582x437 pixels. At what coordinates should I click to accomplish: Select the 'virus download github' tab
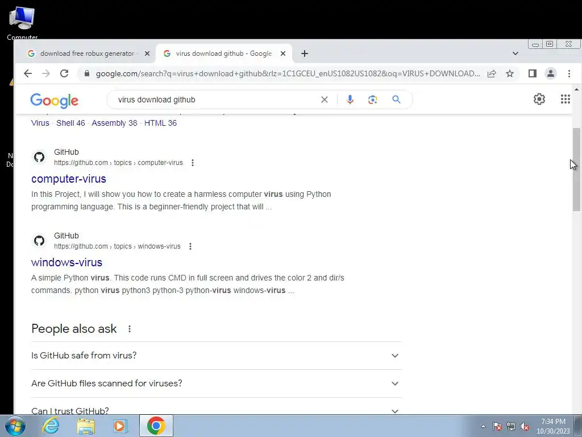tap(224, 53)
